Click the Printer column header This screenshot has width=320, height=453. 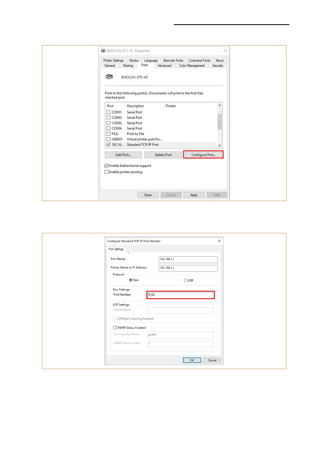click(190, 106)
